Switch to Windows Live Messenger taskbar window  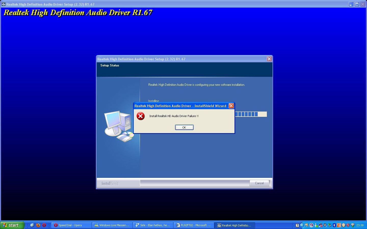[112, 225]
